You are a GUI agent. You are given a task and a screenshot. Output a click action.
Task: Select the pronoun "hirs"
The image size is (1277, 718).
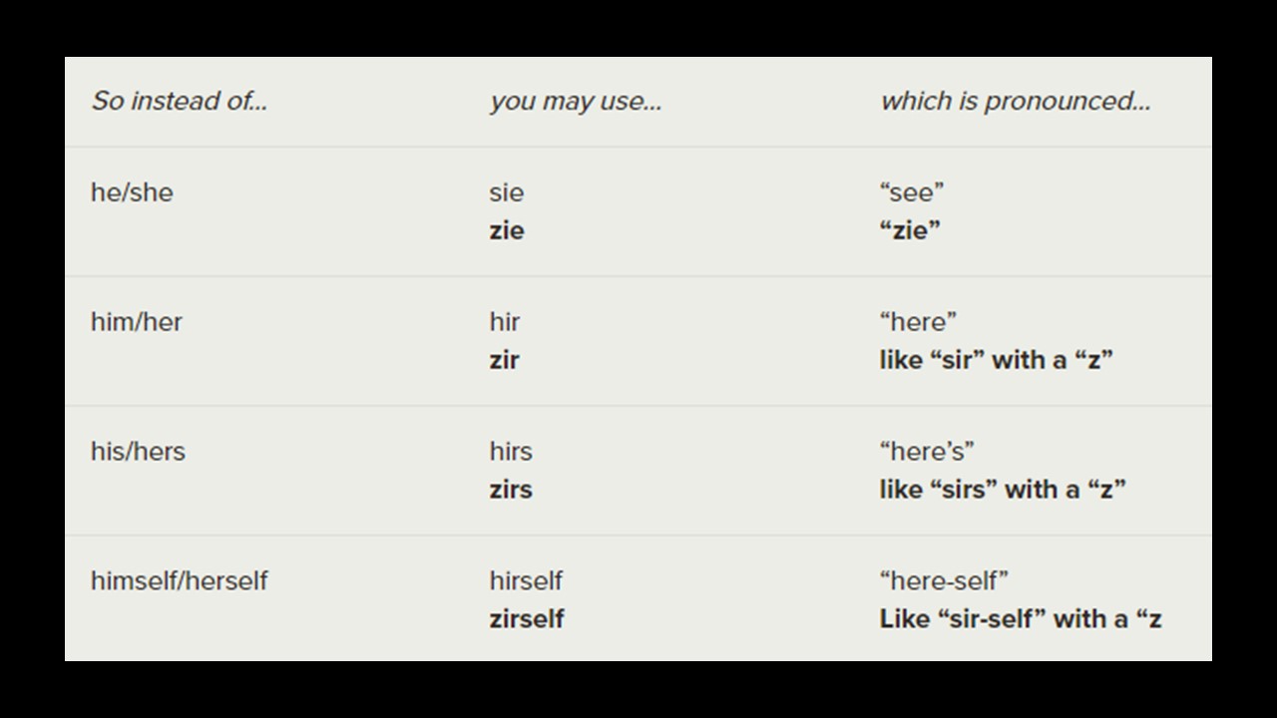[x=511, y=451]
